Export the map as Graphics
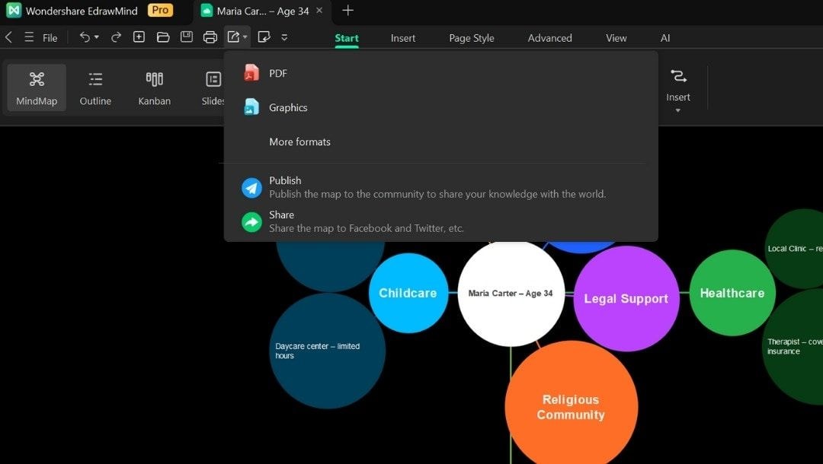823x464 pixels. click(441, 107)
